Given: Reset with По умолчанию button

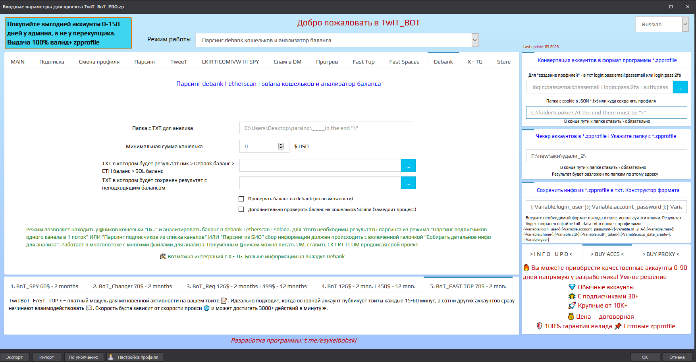Looking at the screenshot, I should [x=84, y=357].
